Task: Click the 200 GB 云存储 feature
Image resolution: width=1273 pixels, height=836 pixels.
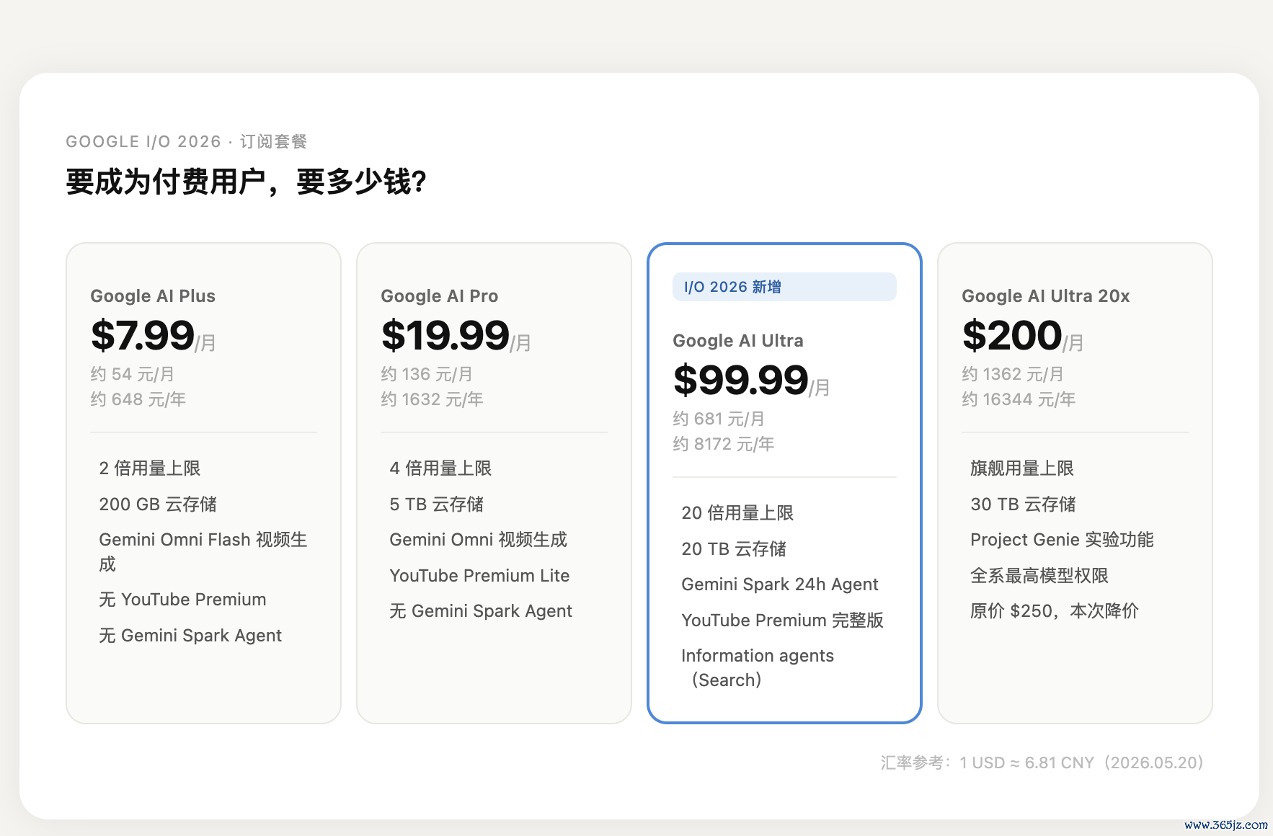Action: click(x=158, y=504)
